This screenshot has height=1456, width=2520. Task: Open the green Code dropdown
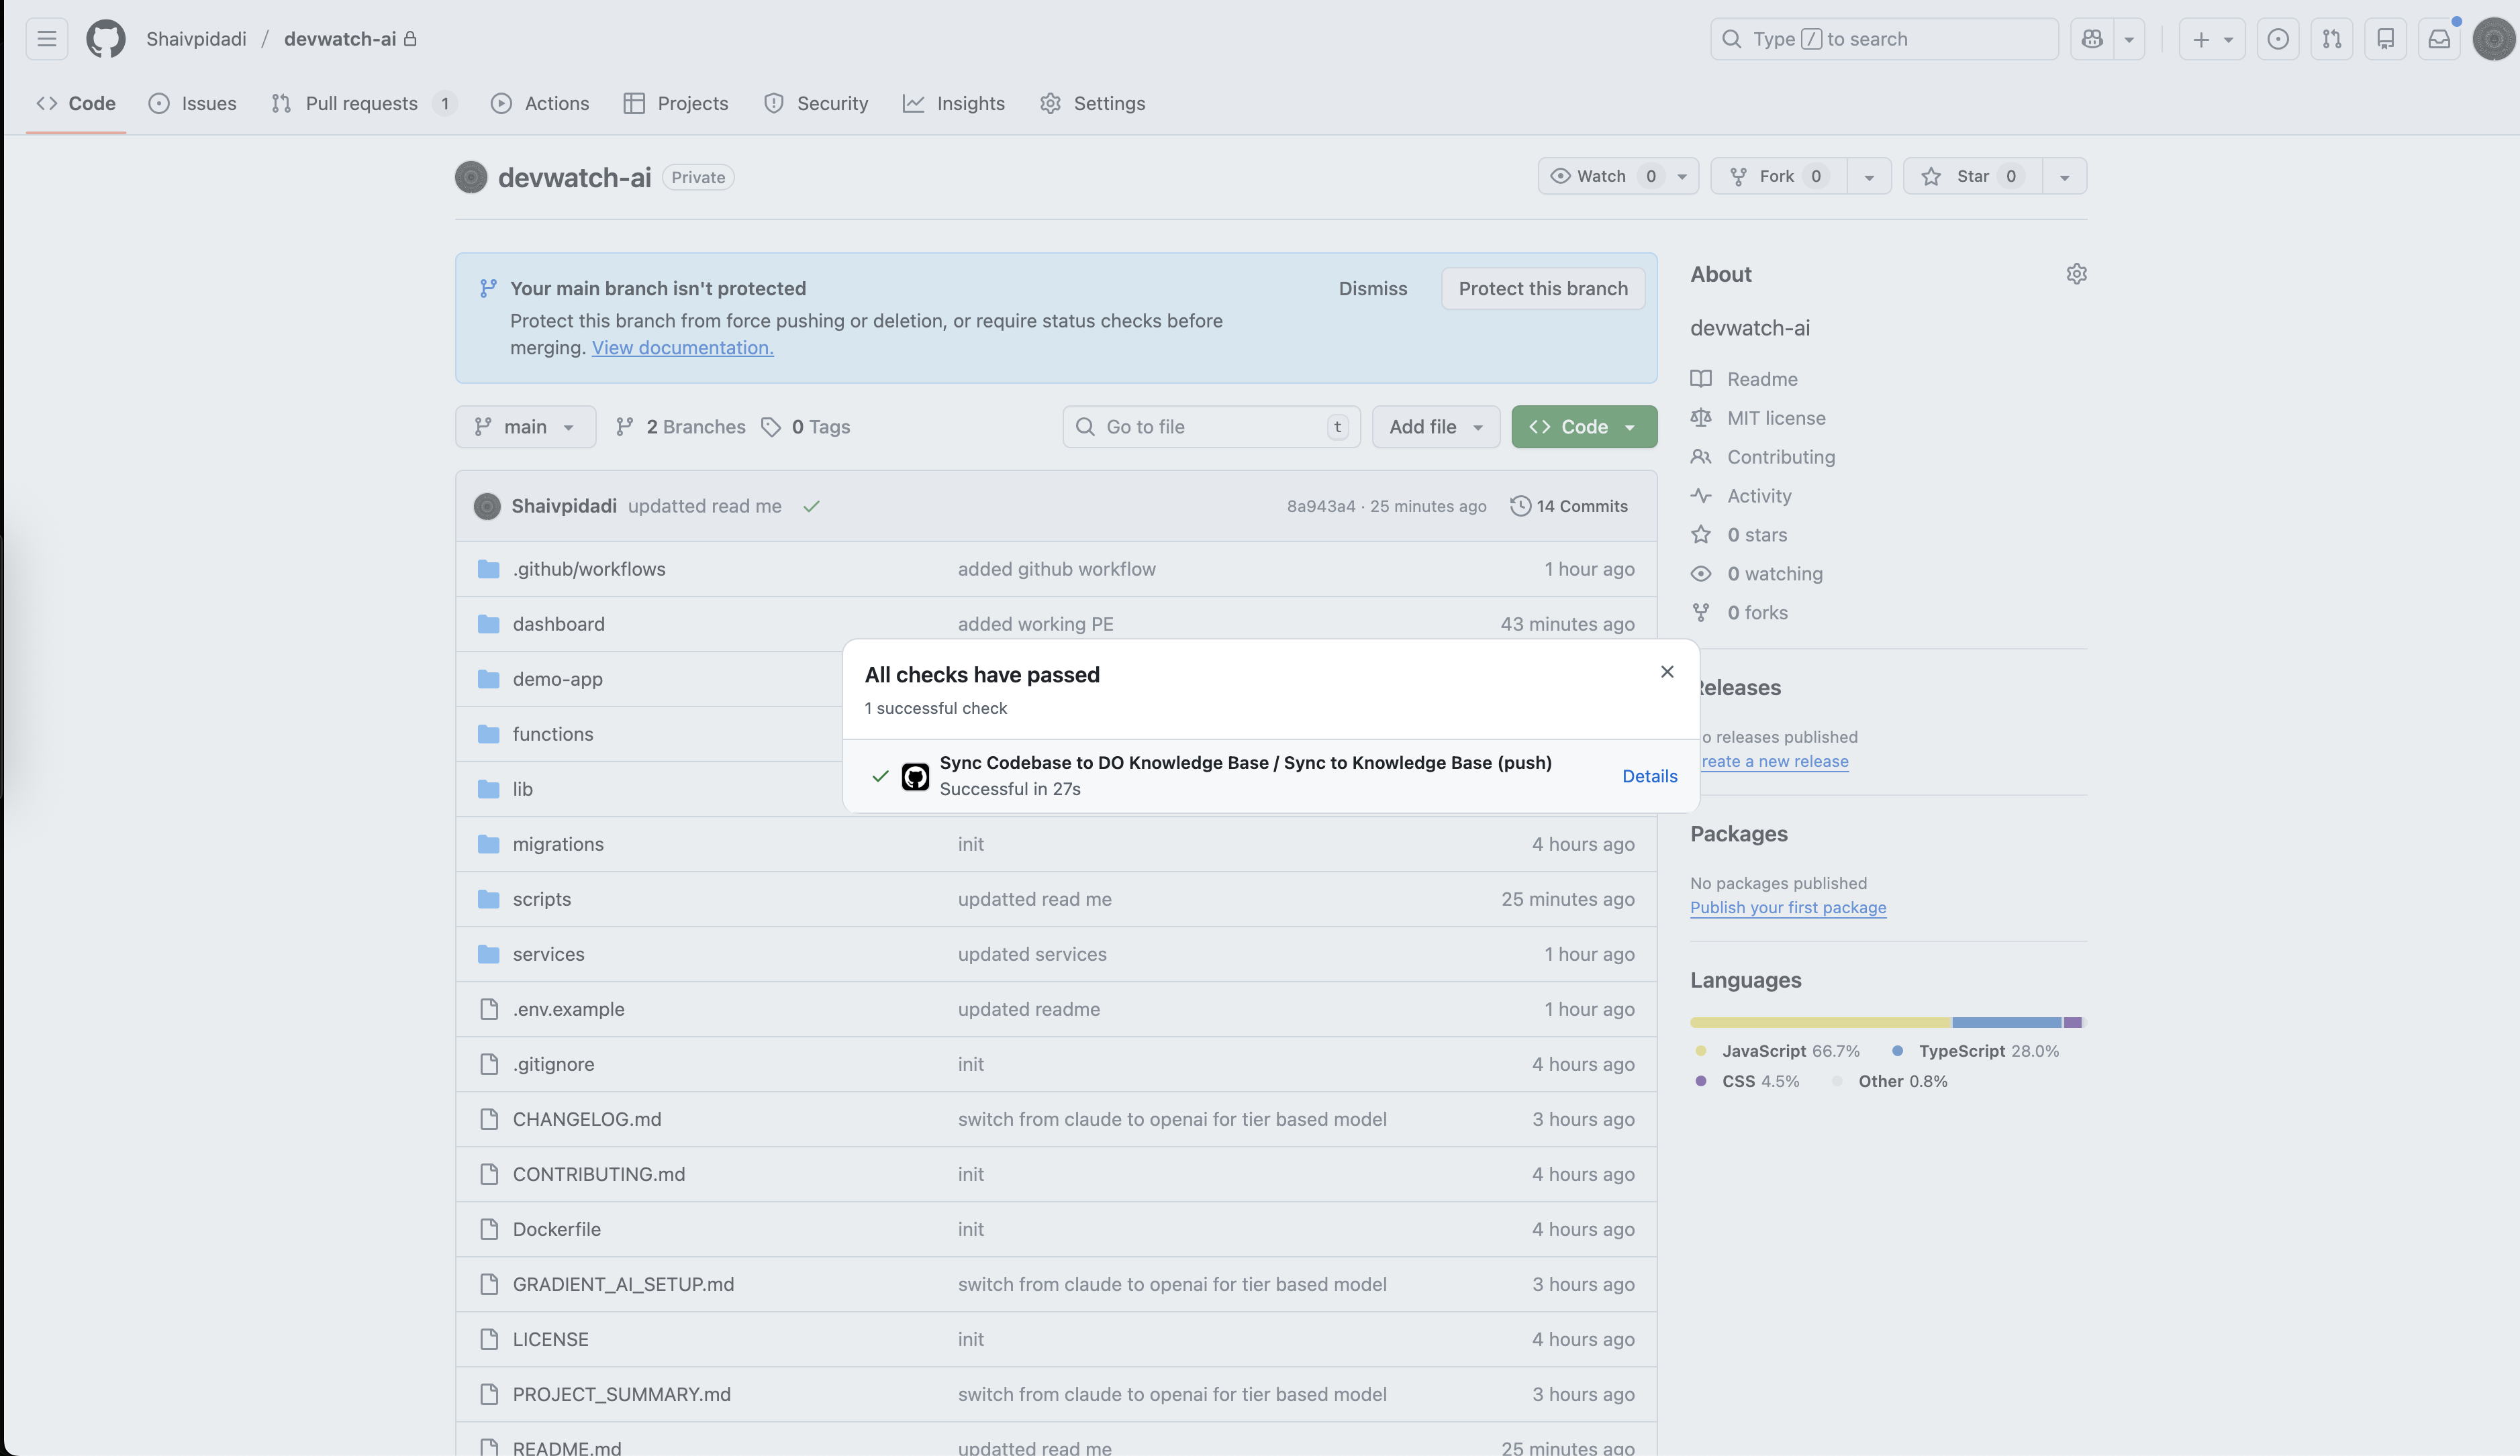1583,427
